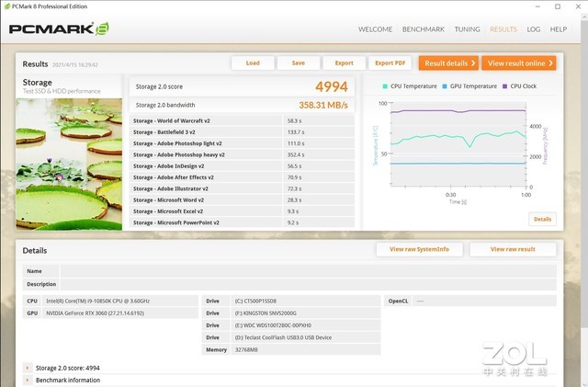Select the Battlefield 3 v2 row
This screenshot has width=588, height=387.
[x=242, y=132]
